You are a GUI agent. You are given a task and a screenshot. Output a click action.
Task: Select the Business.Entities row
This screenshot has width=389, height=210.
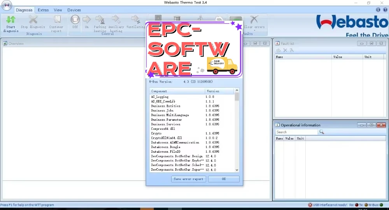tap(192, 106)
